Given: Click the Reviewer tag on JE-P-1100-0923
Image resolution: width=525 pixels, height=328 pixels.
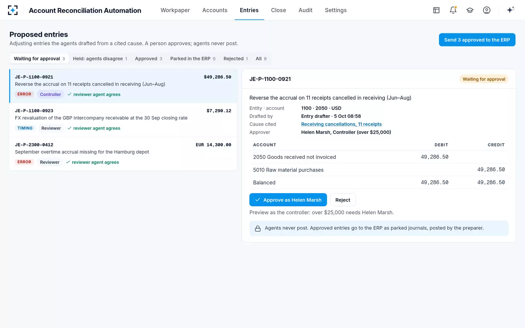Looking at the screenshot, I should 51,128.
